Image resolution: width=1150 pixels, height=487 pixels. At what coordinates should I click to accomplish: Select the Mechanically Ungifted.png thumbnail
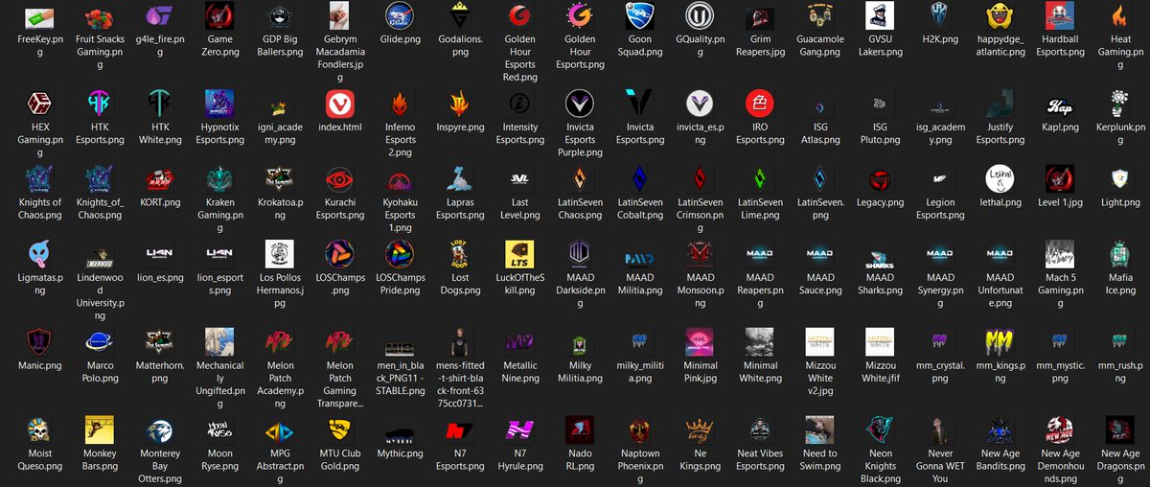(x=219, y=341)
